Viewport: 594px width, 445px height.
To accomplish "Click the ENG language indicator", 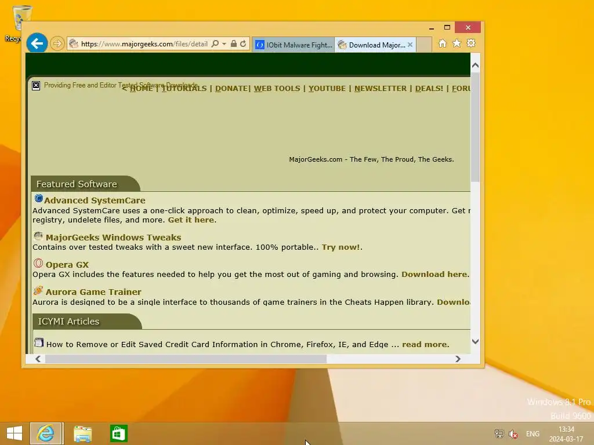I will tap(533, 433).
